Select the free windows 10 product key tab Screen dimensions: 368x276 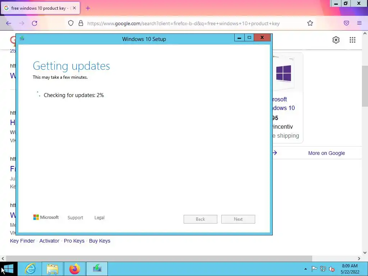pyautogui.click(x=40, y=8)
